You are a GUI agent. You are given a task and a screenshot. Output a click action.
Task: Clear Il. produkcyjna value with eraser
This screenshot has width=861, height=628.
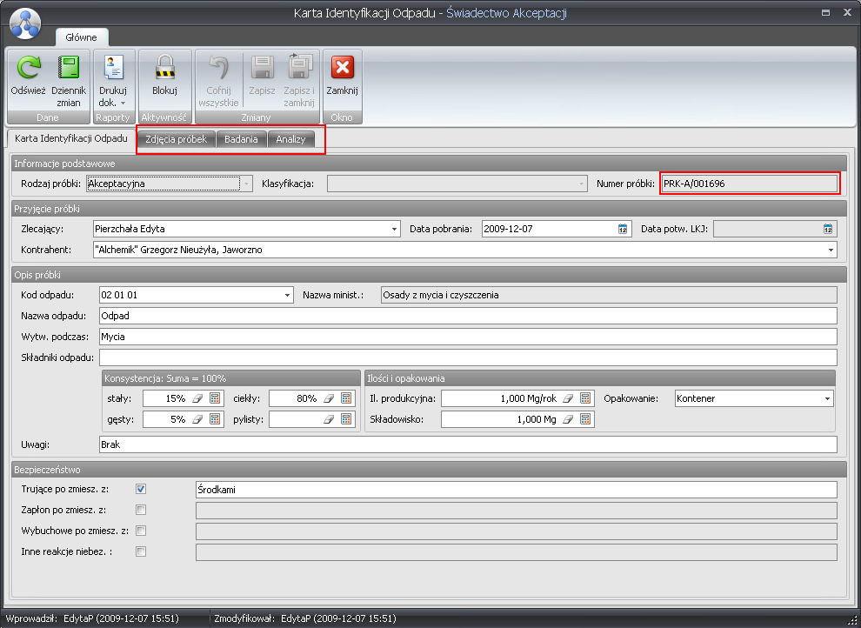tap(568, 398)
